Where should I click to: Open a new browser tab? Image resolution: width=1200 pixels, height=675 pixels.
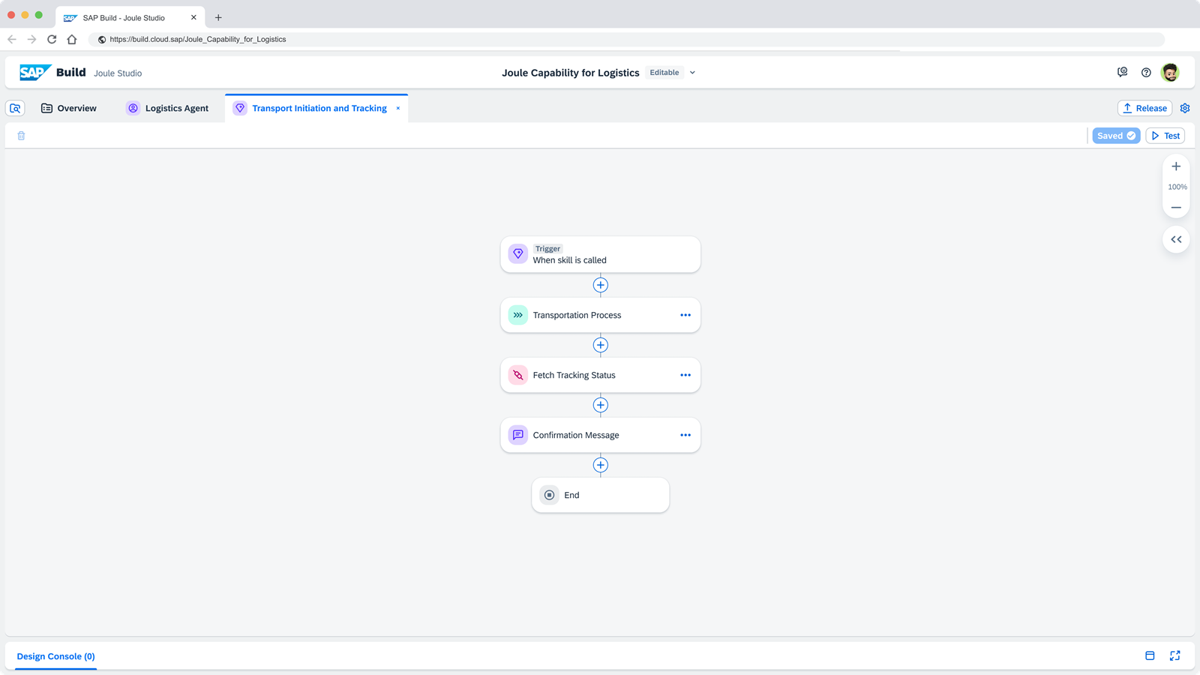click(x=218, y=17)
